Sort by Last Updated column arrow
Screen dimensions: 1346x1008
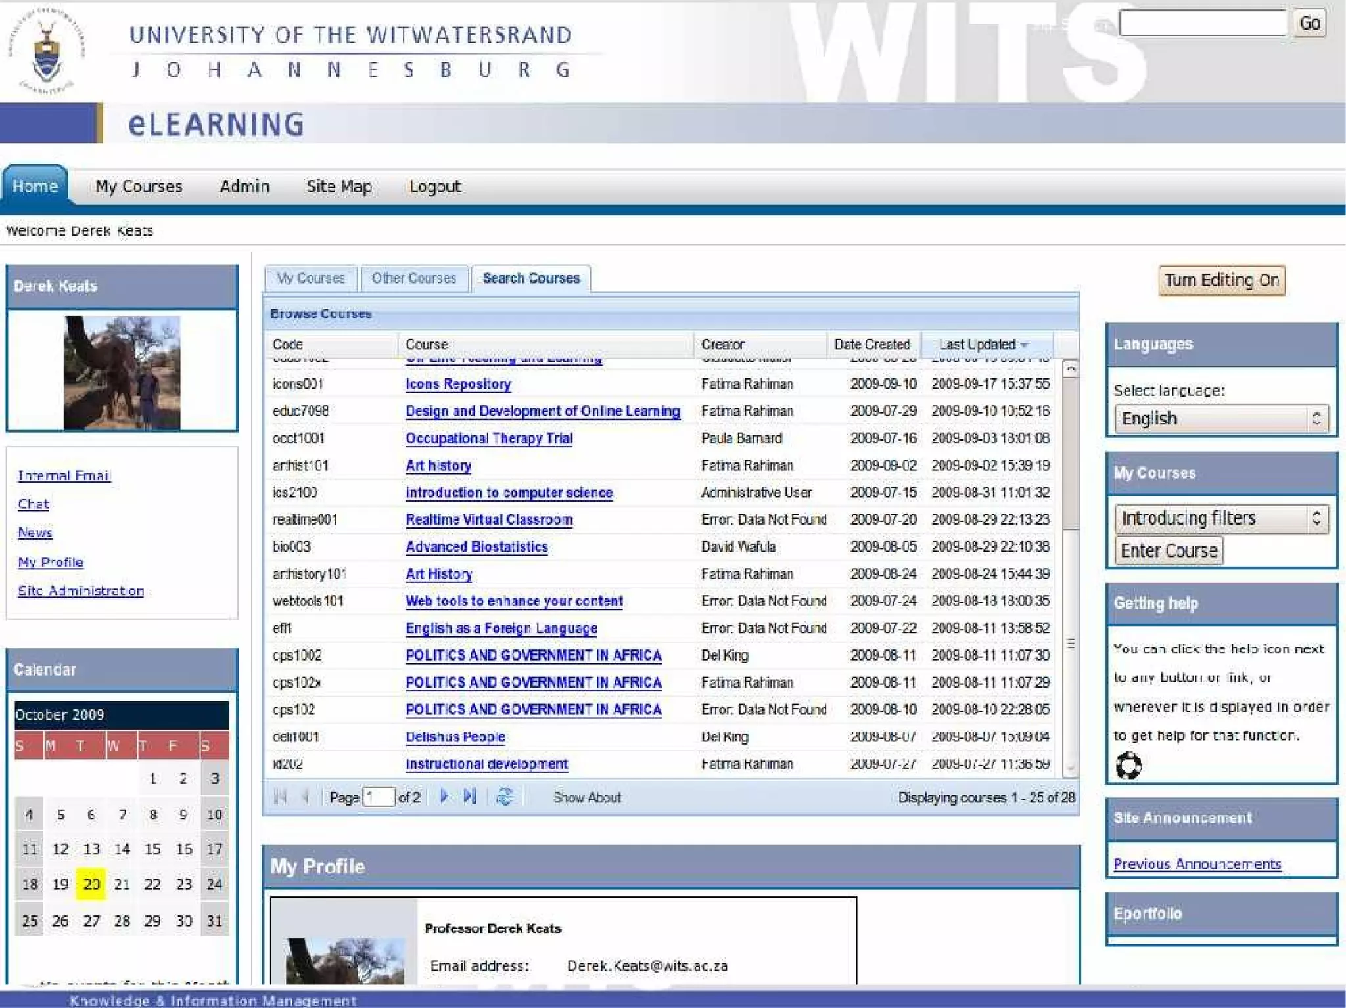[1025, 345]
